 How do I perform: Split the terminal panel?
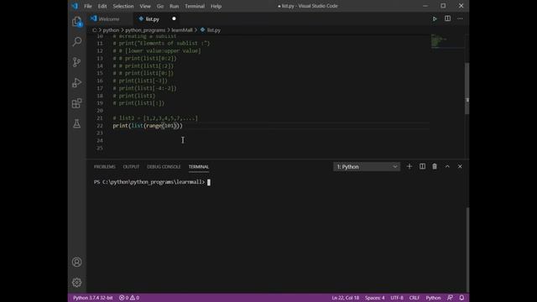(x=422, y=166)
